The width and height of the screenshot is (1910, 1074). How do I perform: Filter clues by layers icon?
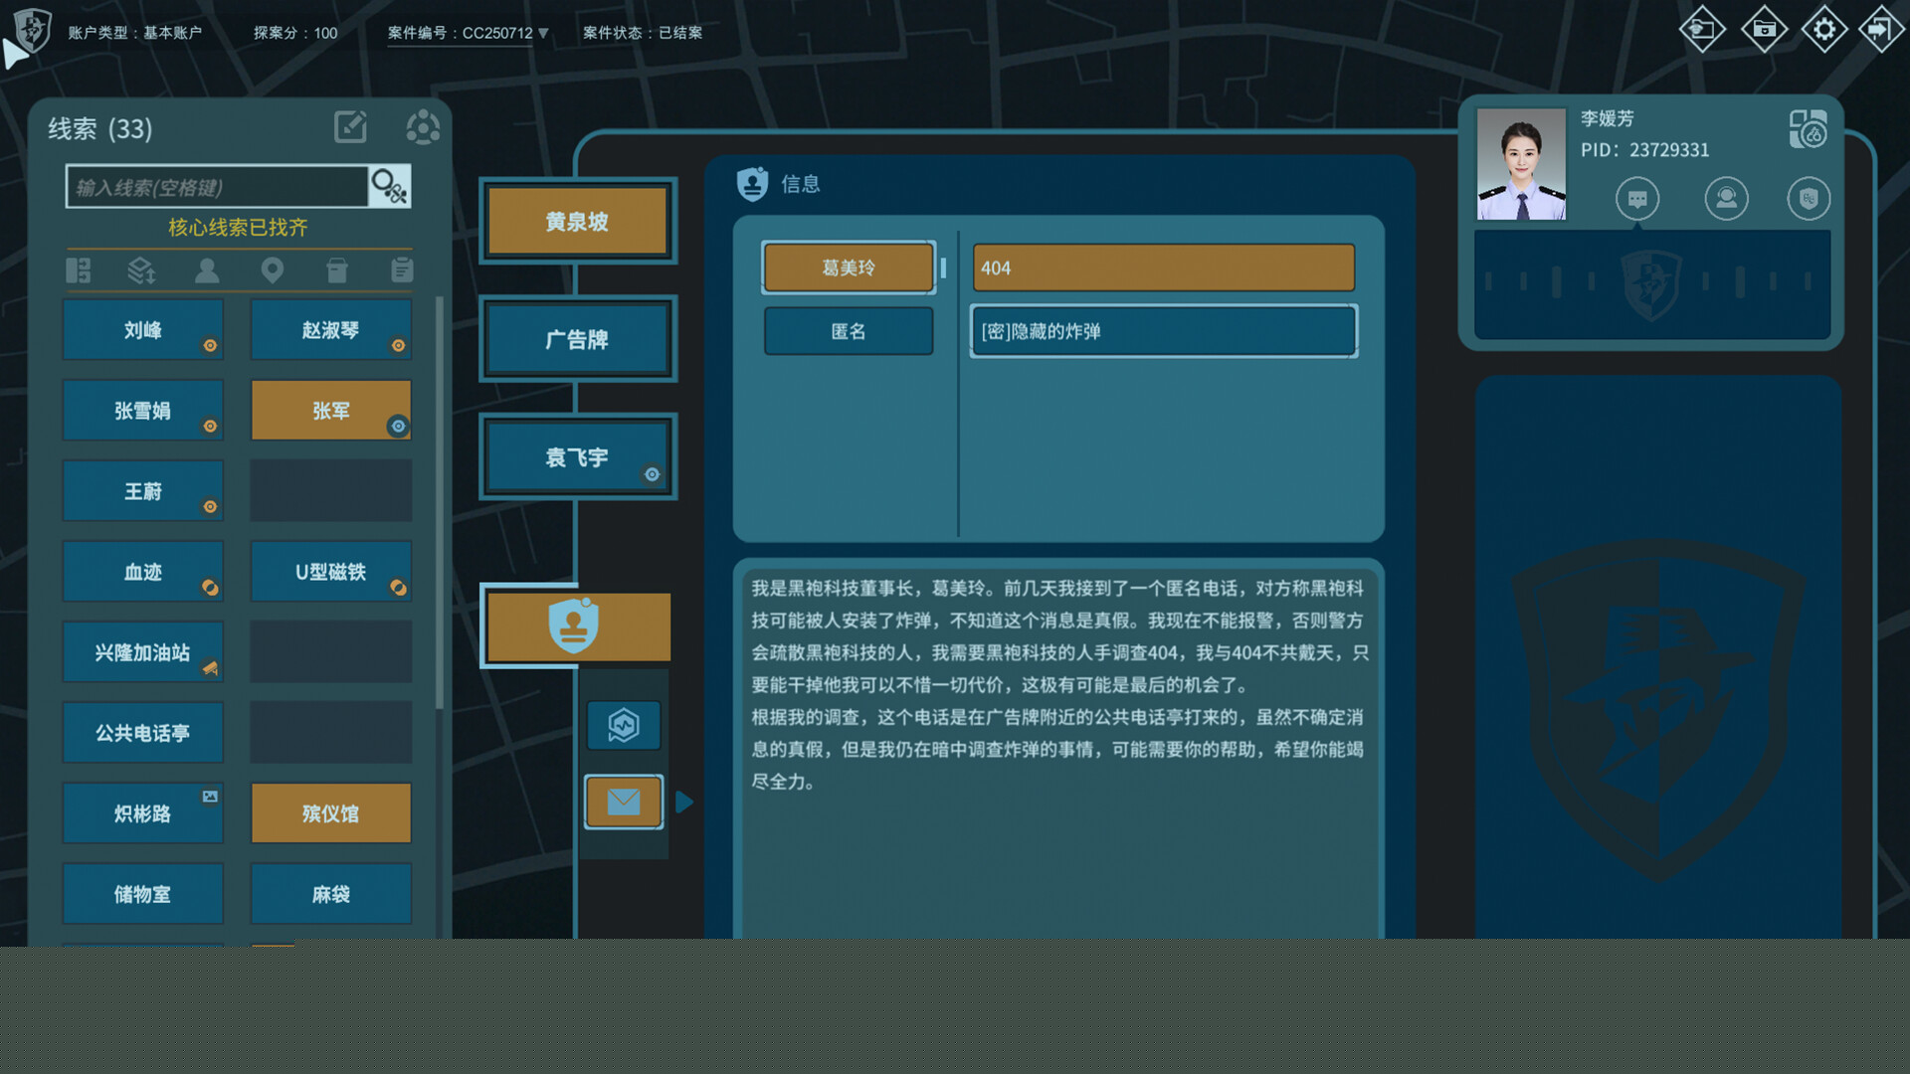141,270
